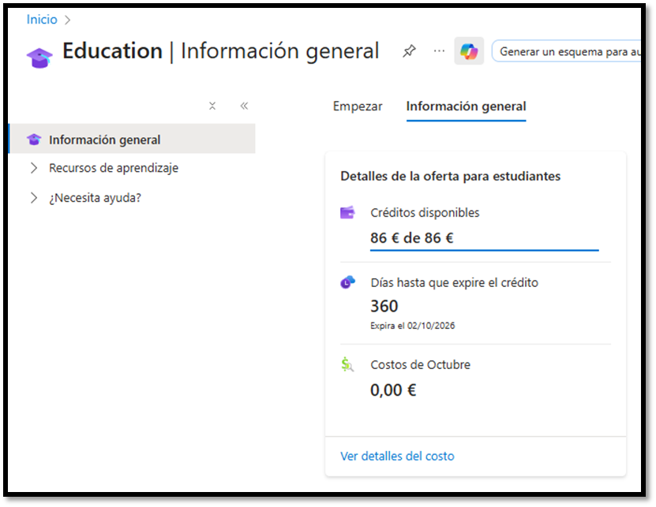Expand the ¿Necesita ayuda? section

(33, 198)
